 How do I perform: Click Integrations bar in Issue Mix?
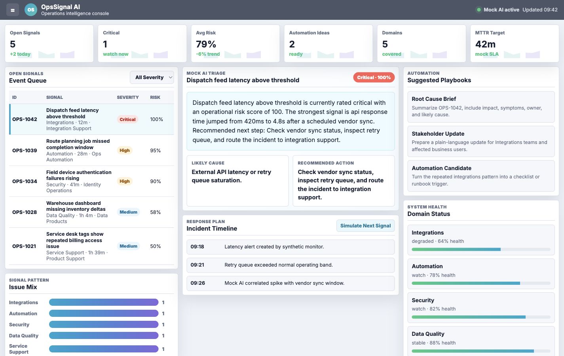(x=104, y=302)
